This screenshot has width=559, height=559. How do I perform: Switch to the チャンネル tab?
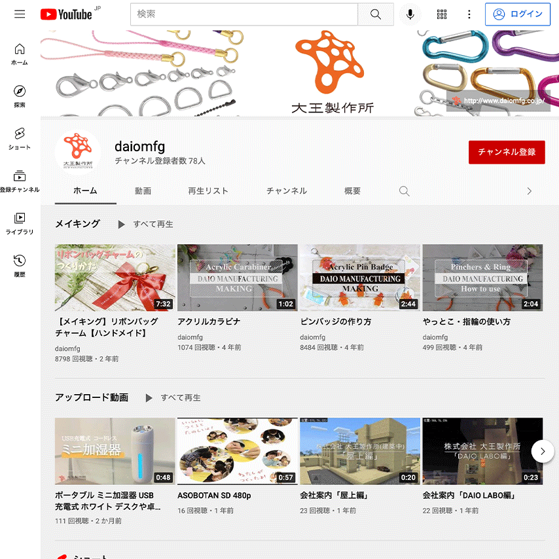pos(287,191)
